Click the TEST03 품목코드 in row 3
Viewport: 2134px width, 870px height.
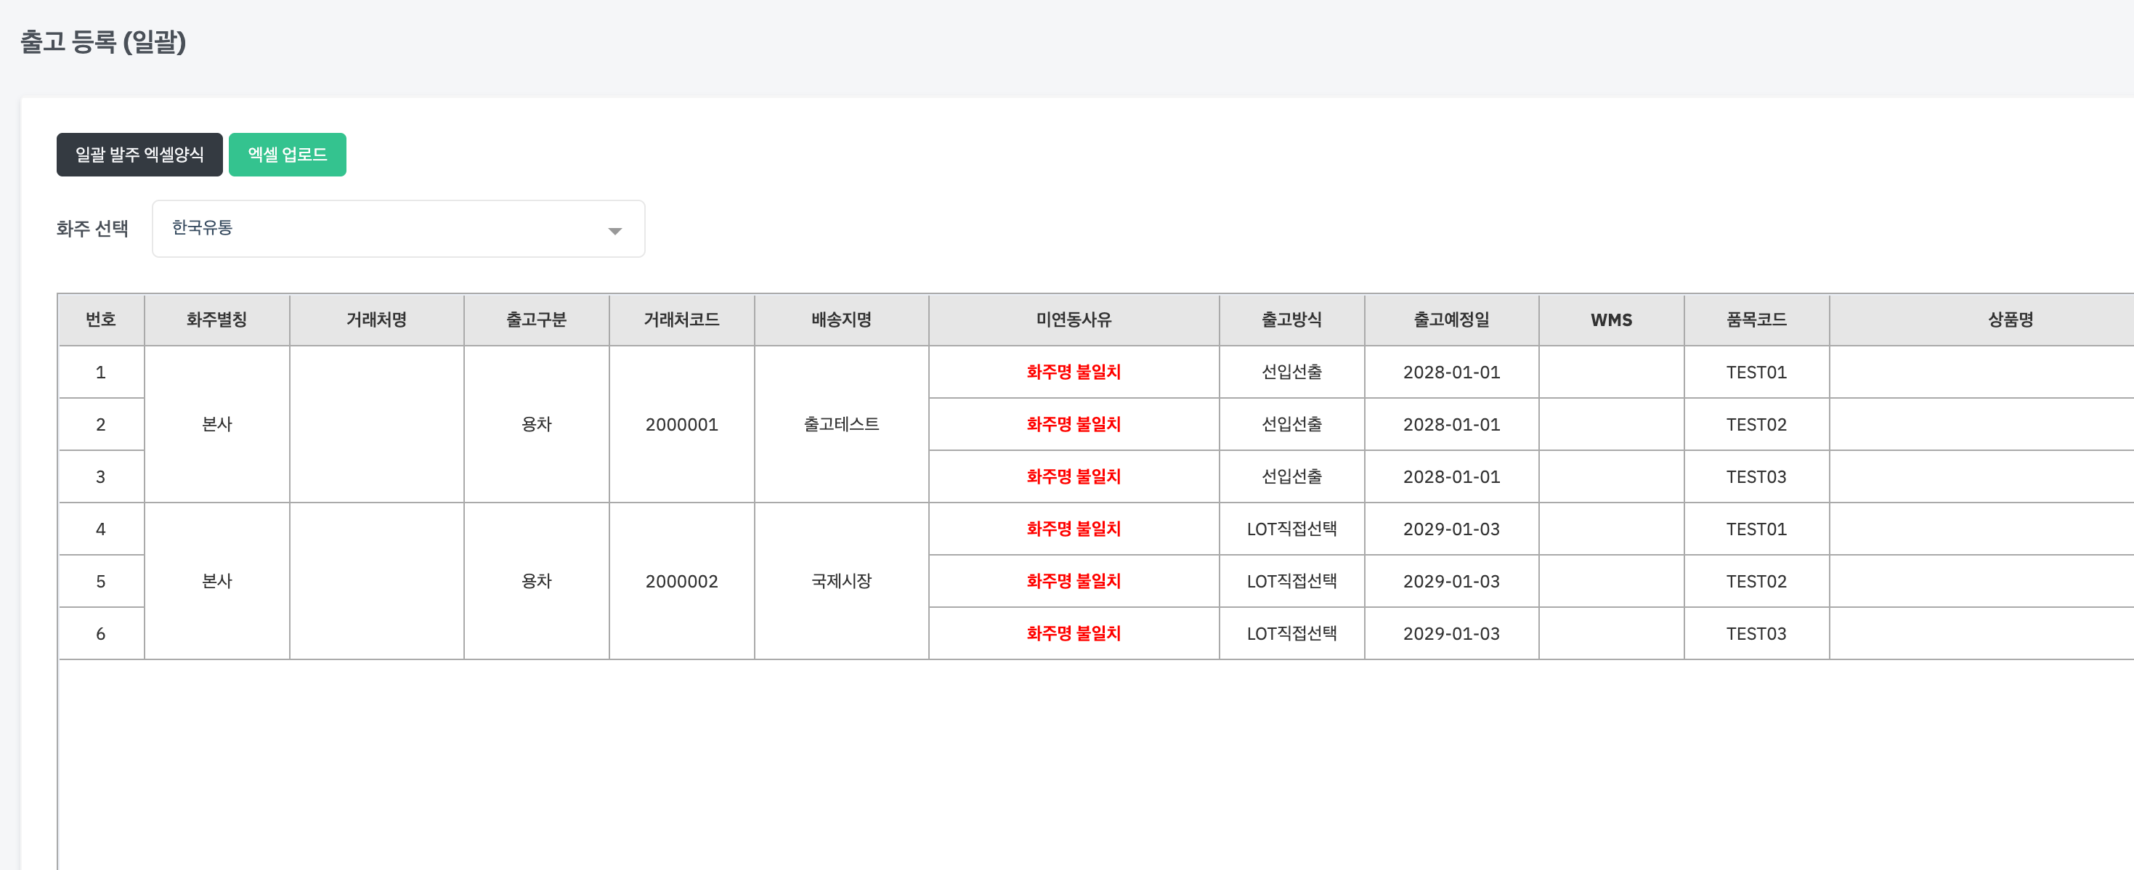click(1756, 476)
